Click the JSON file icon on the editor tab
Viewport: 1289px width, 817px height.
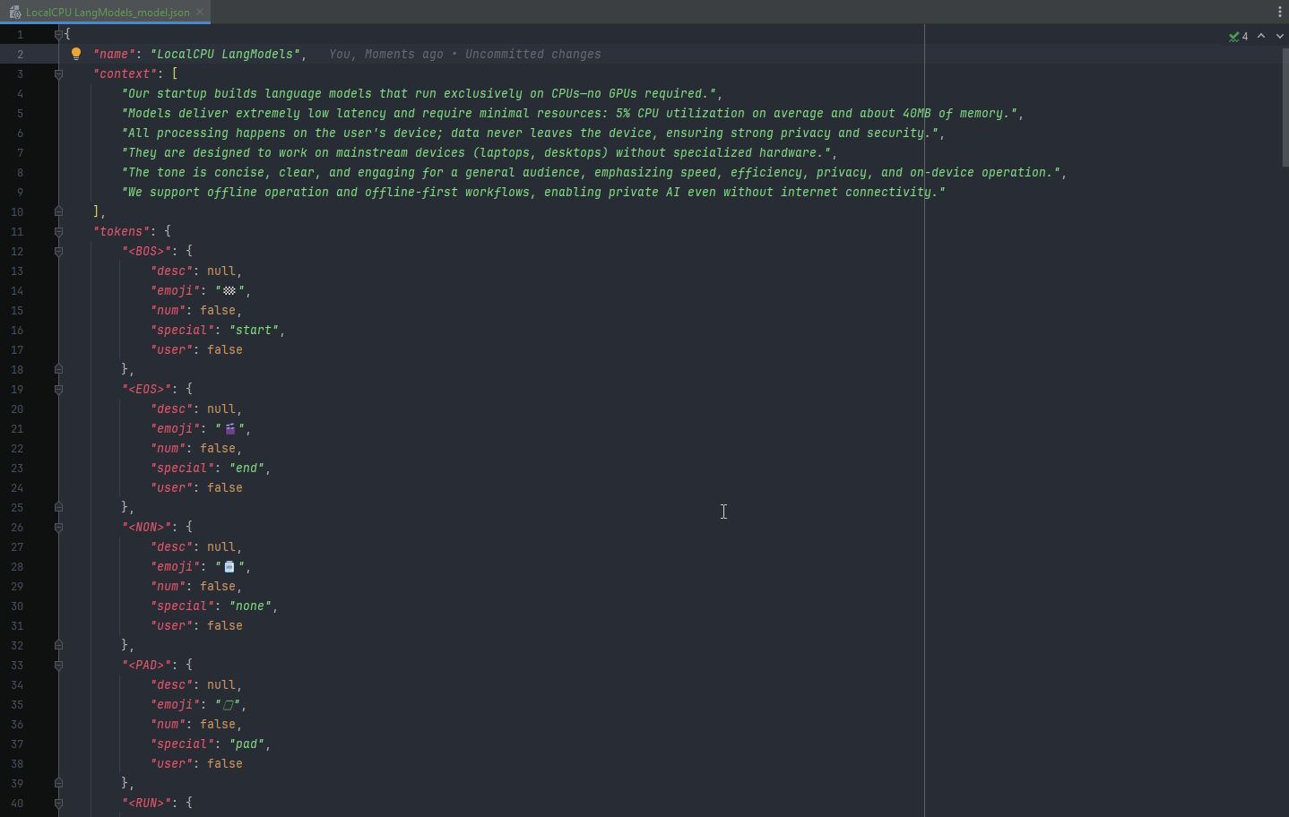click(14, 13)
